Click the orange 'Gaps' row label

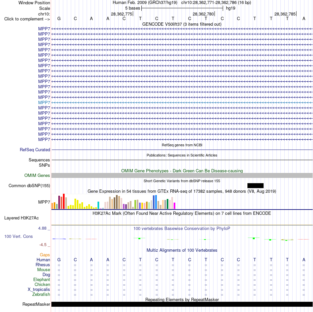click(x=45, y=255)
